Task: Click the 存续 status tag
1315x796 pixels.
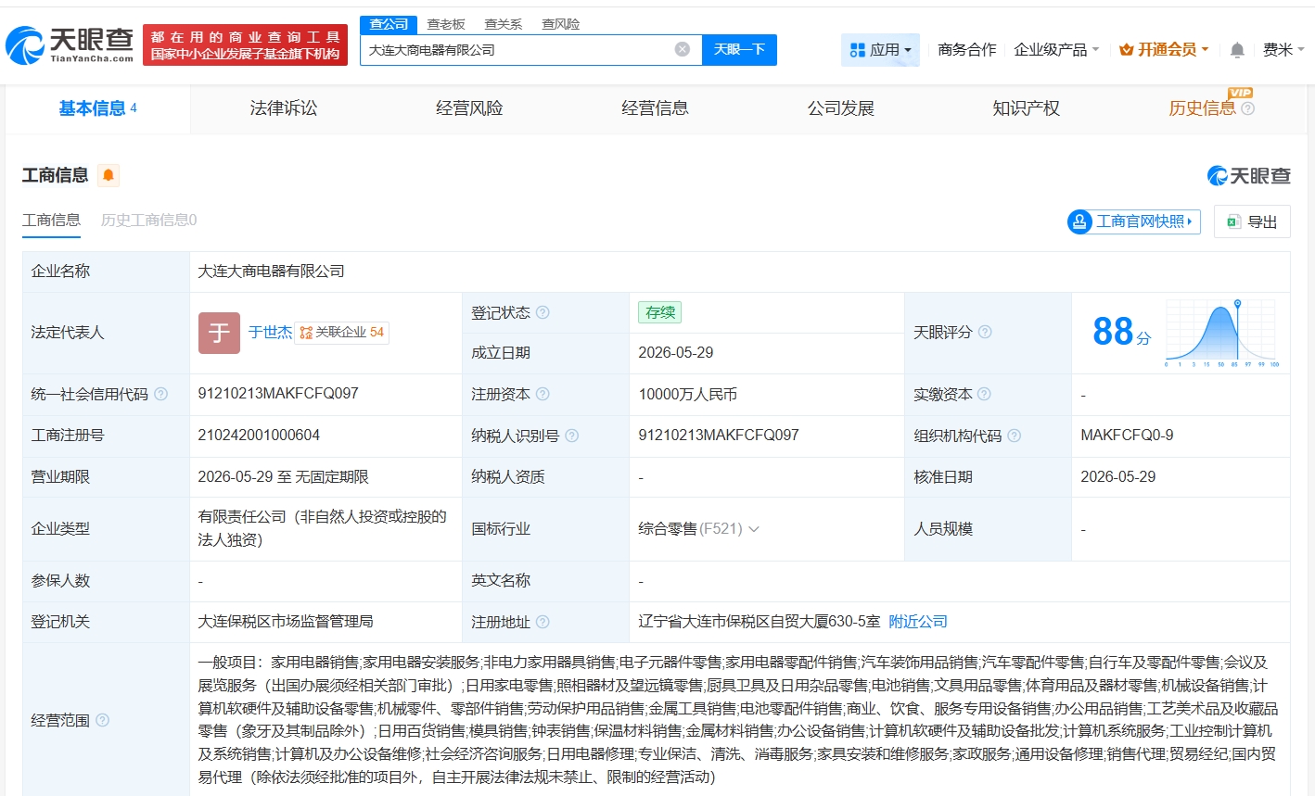Action: point(660,312)
